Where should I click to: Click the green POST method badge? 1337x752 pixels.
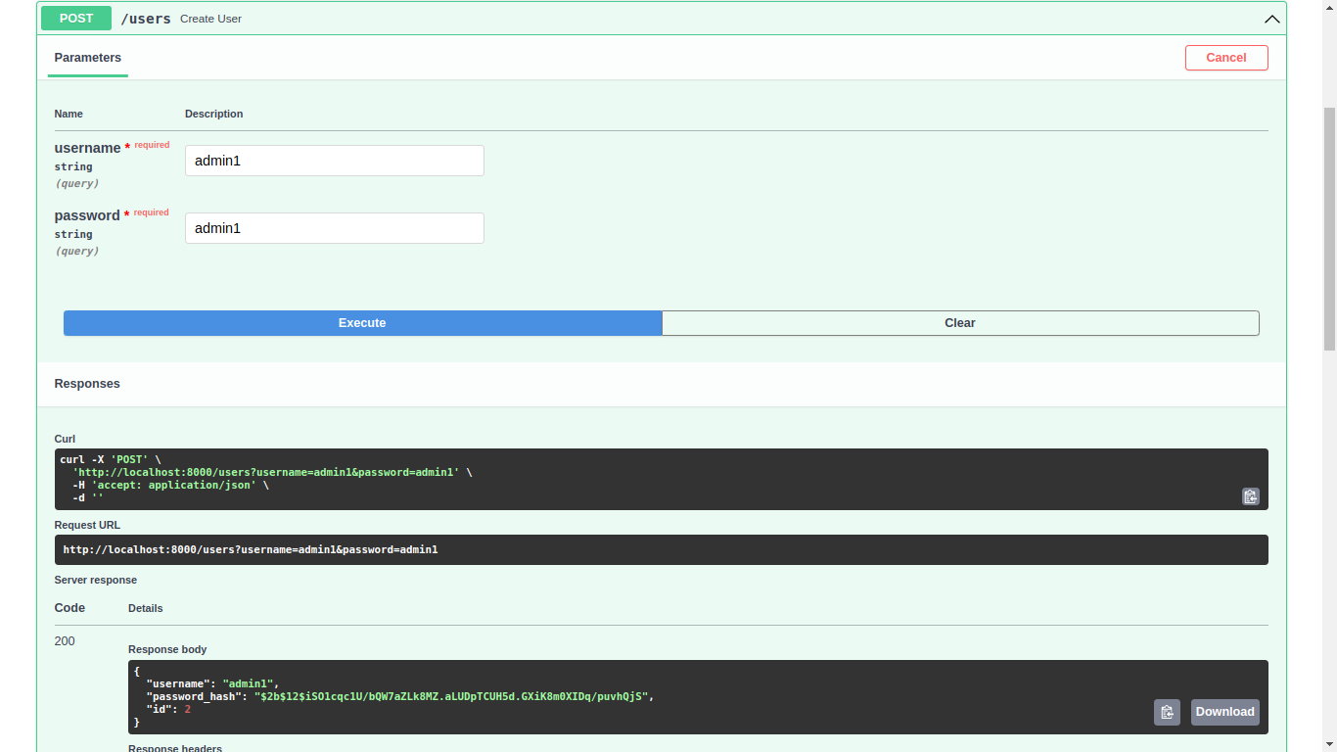tap(75, 18)
